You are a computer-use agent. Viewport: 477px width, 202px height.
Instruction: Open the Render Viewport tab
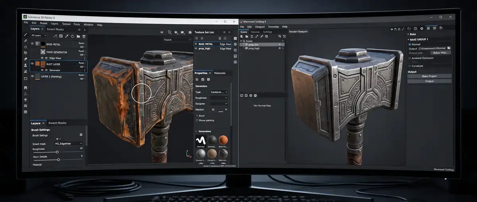pyautogui.click(x=298, y=31)
